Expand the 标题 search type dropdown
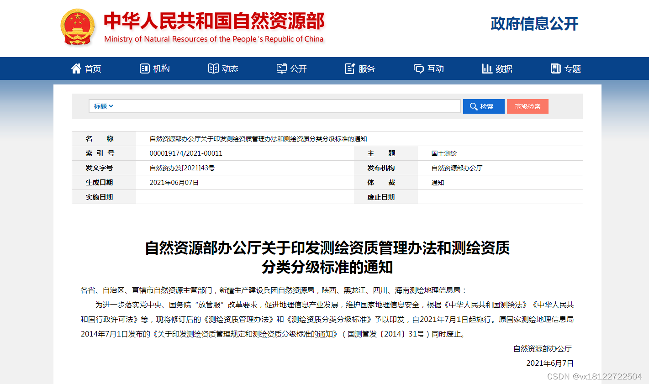This screenshot has height=384, width=649. coord(103,106)
